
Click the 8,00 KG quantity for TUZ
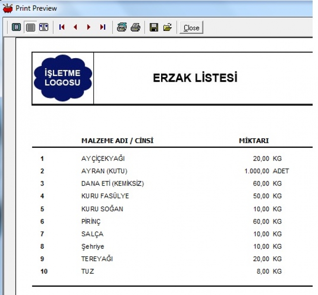(269, 271)
